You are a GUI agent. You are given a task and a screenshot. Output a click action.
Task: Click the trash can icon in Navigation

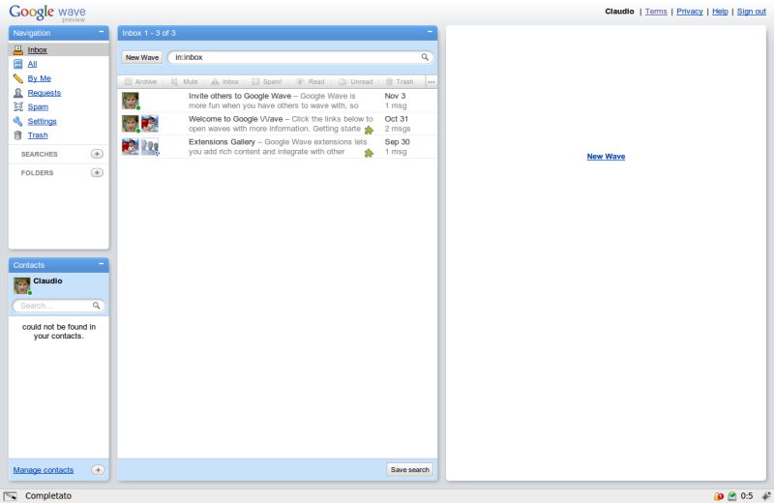(18, 135)
